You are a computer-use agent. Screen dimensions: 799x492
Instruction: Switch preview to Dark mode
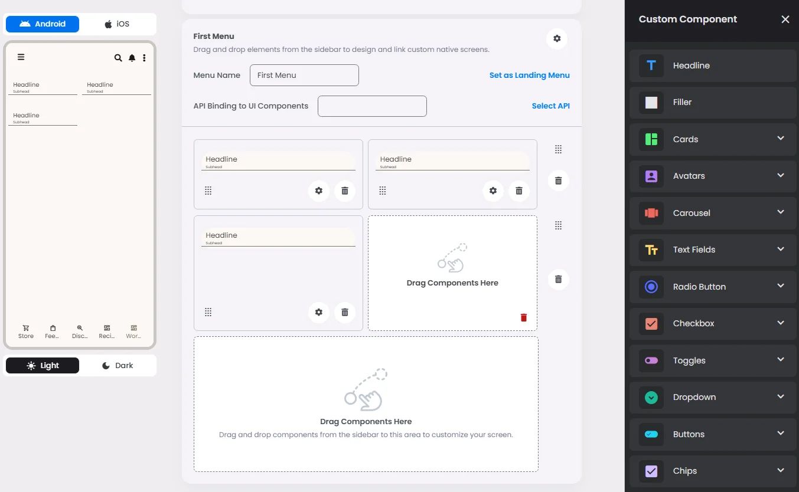pyautogui.click(x=118, y=366)
